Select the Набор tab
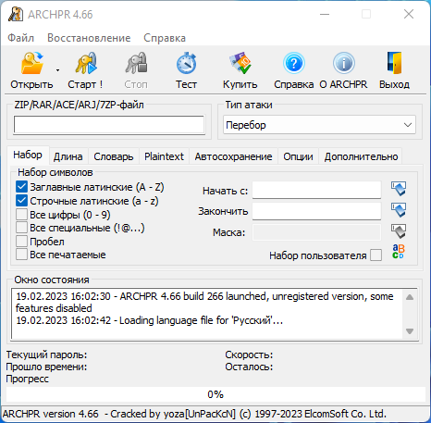The image size is (431, 423). (28, 156)
